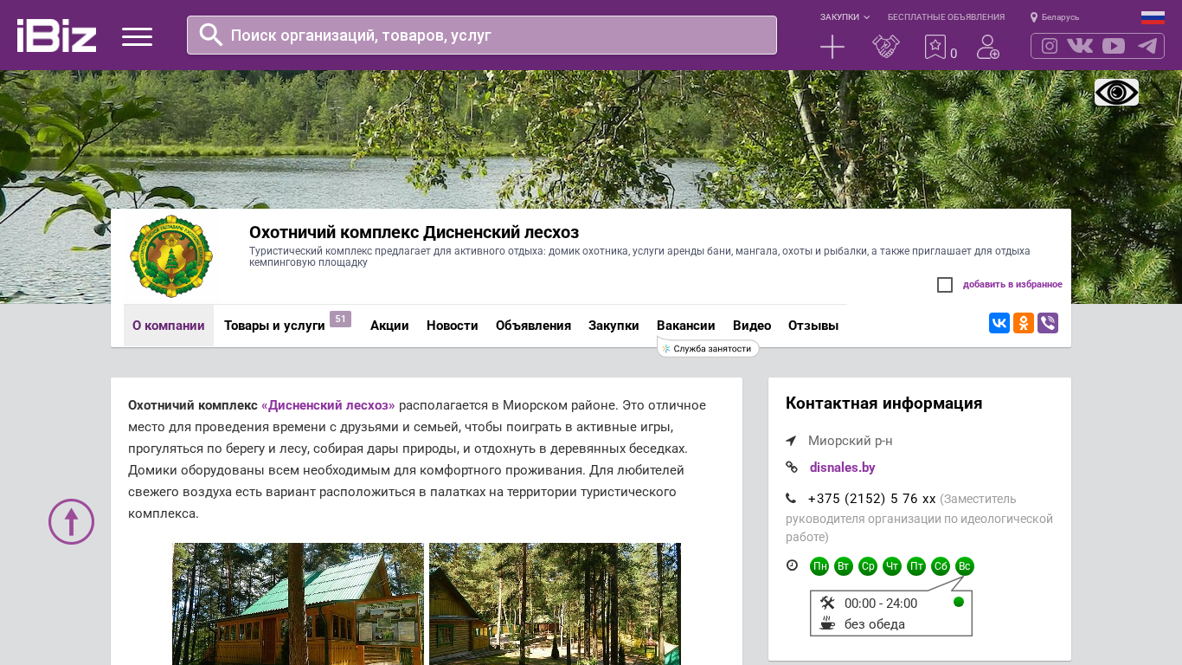
Task: Click the favorites counter 0 in header
Action: click(954, 54)
